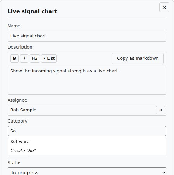Copy description as markdown

138,59
